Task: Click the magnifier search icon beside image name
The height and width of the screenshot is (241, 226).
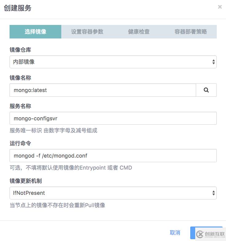Action: (206, 90)
